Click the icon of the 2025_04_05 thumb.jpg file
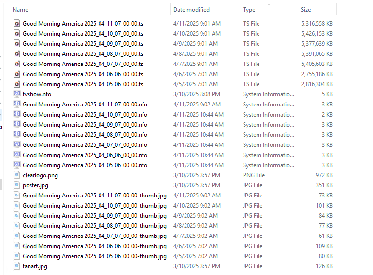 pyautogui.click(x=17, y=256)
